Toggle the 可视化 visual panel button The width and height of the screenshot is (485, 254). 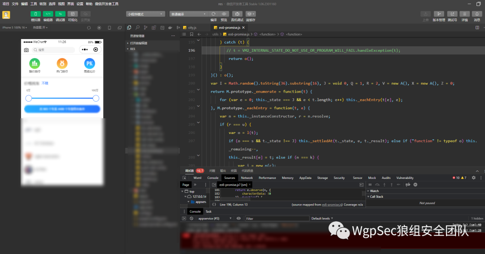click(x=73, y=14)
